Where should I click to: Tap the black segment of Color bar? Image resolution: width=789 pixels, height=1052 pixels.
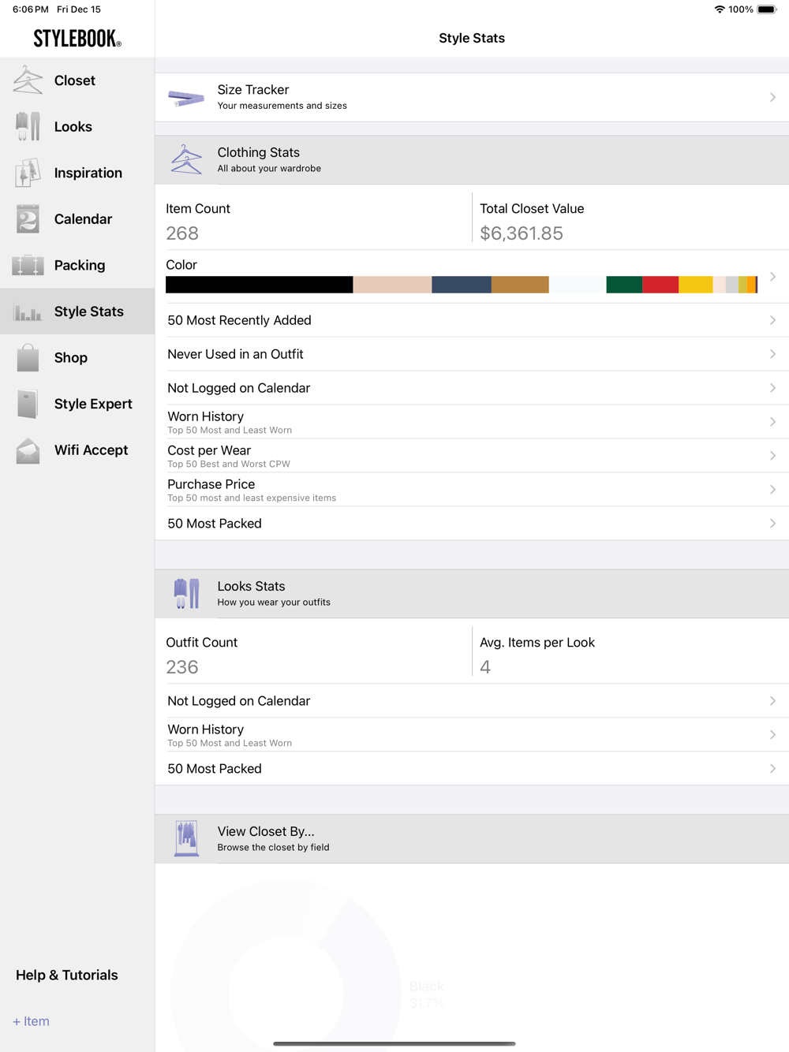pyautogui.click(x=259, y=285)
